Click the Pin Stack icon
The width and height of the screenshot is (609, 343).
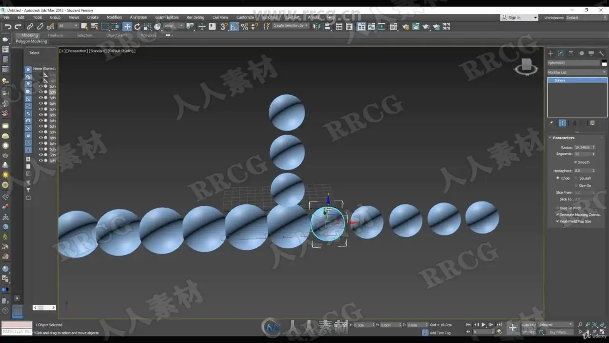(x=552, y=123)
